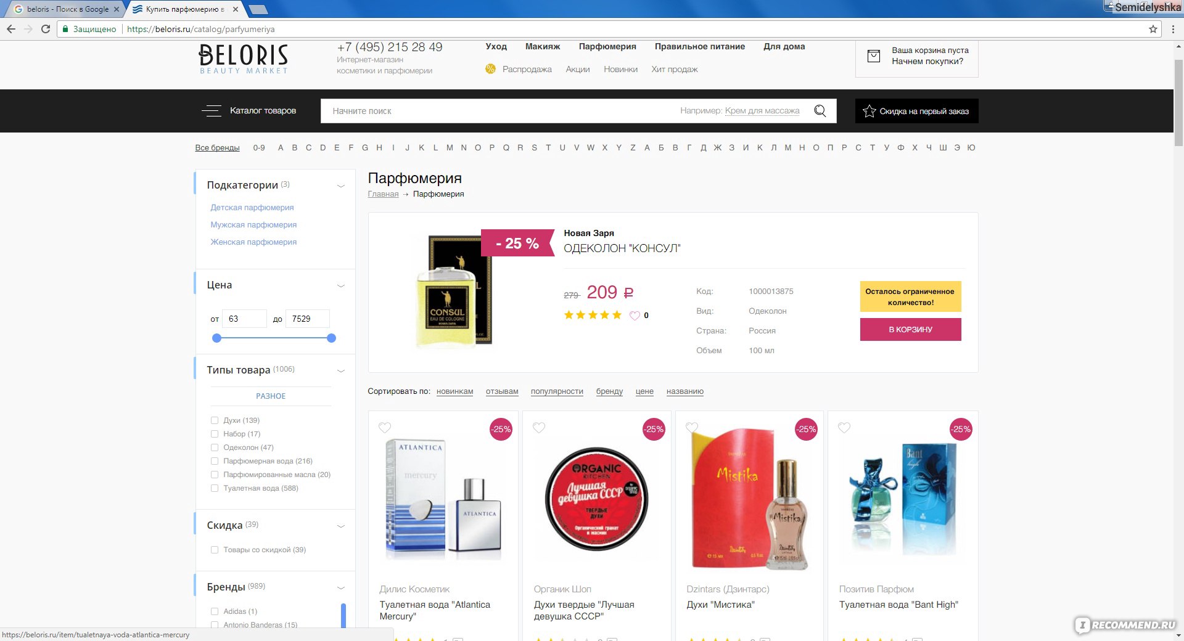The width and height of the screenshot is (1184, 641).
Task: Open the Парфюмерия menu
Action: (607, 46)
